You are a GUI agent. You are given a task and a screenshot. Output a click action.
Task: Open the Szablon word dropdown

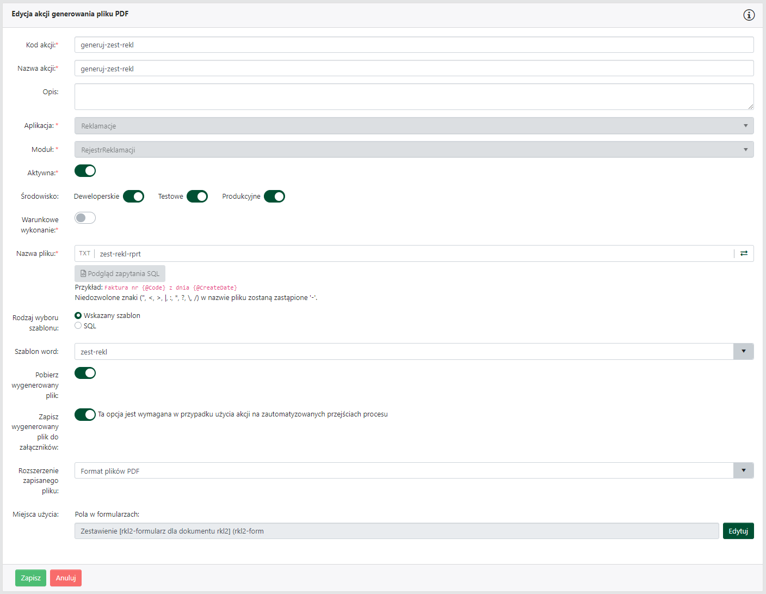pos(743,352)
